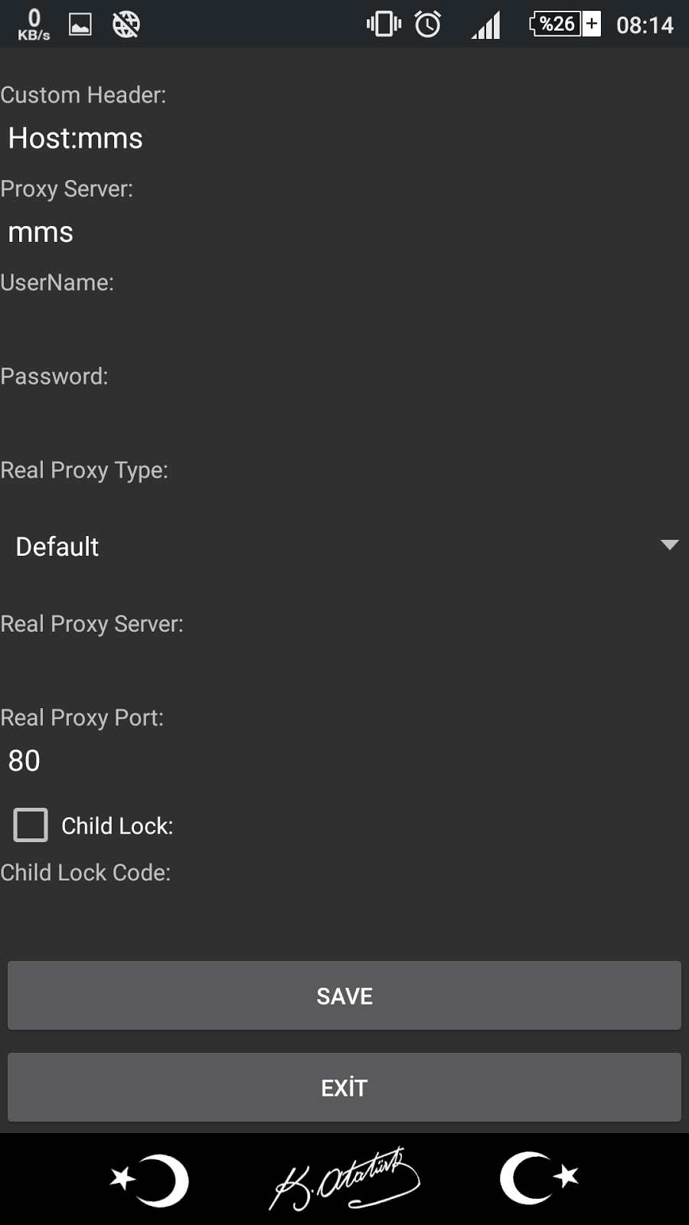Tap the network speed KB/s indicator
Image resolution: width=689 pixels, height=1225 pixels.
[34, 24]
